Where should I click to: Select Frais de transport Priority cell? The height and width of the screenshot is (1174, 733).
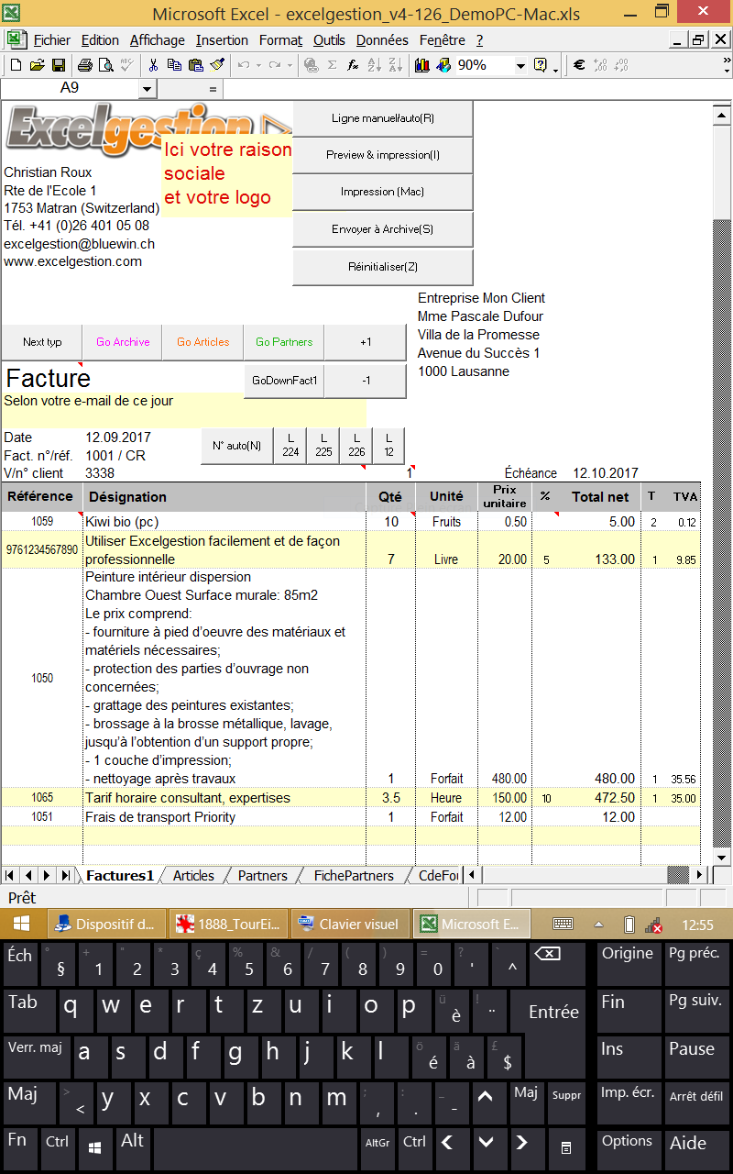click(x=224, y=817)
